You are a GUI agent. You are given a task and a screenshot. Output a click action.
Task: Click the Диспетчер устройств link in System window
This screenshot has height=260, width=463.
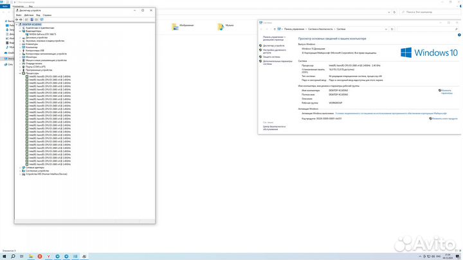click(273, 46)
